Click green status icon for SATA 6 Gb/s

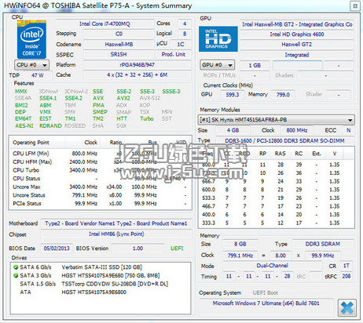click(16, 267)
